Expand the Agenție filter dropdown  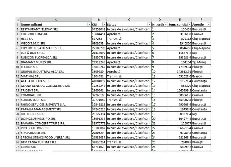click(209, 25)
